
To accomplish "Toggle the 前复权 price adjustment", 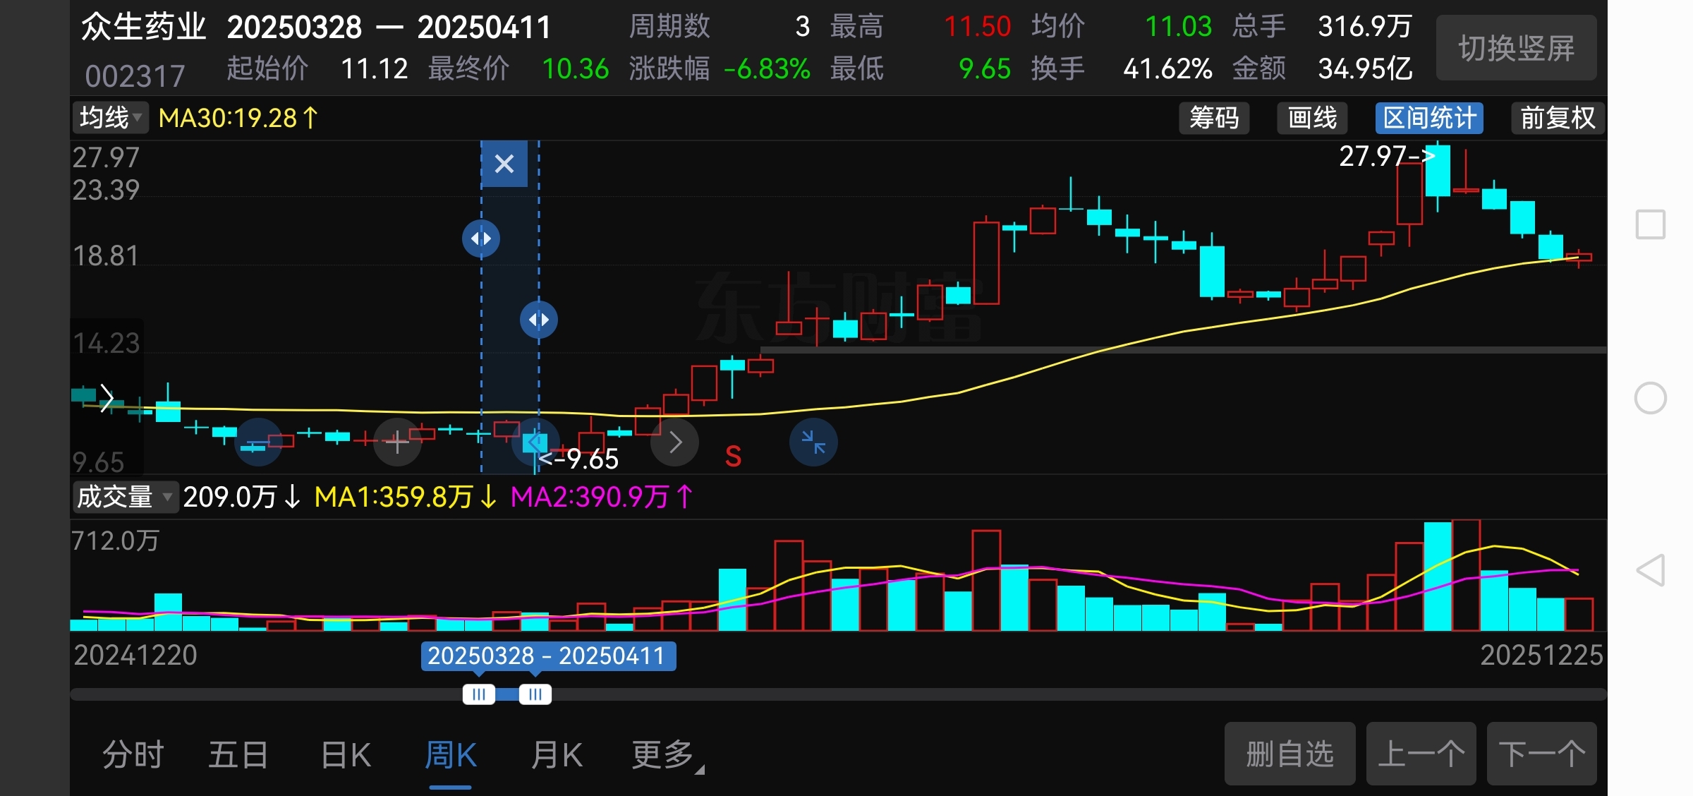I will [1557, 118].
